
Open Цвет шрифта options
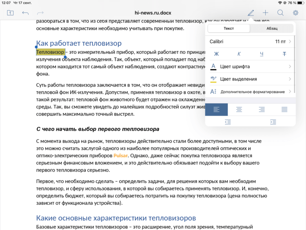251,67
